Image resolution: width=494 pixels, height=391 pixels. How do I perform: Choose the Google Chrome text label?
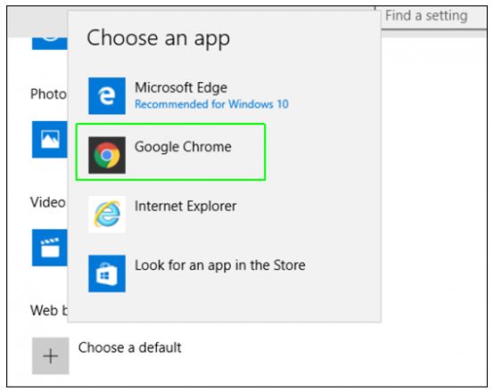[183, 147]
